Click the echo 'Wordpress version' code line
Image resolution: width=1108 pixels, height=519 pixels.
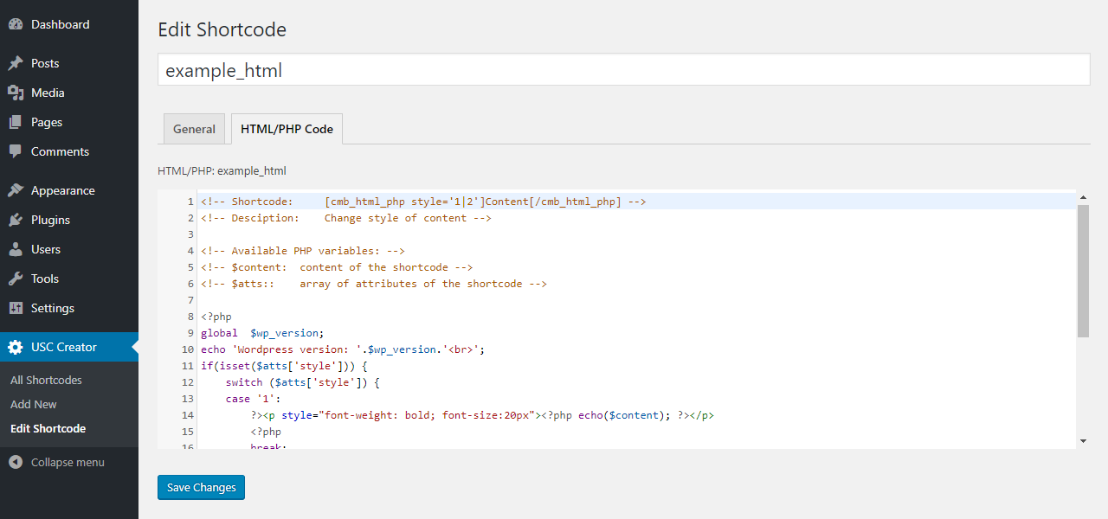pyautogui.click(x=343, y=349)
